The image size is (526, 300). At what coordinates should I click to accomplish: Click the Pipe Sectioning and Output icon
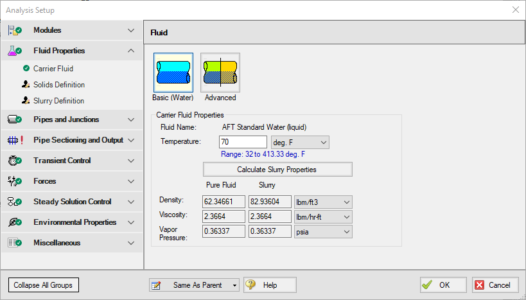click(15, 140)
